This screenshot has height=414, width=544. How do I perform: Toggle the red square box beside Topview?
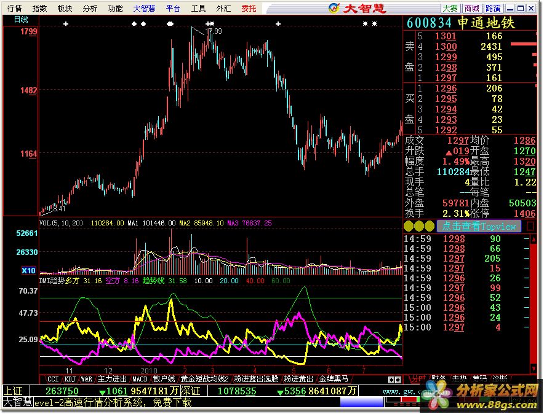tap(530, 227)
